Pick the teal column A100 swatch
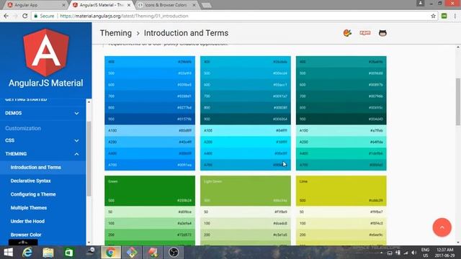Screen dimensions: 461x259 [341, 130]
